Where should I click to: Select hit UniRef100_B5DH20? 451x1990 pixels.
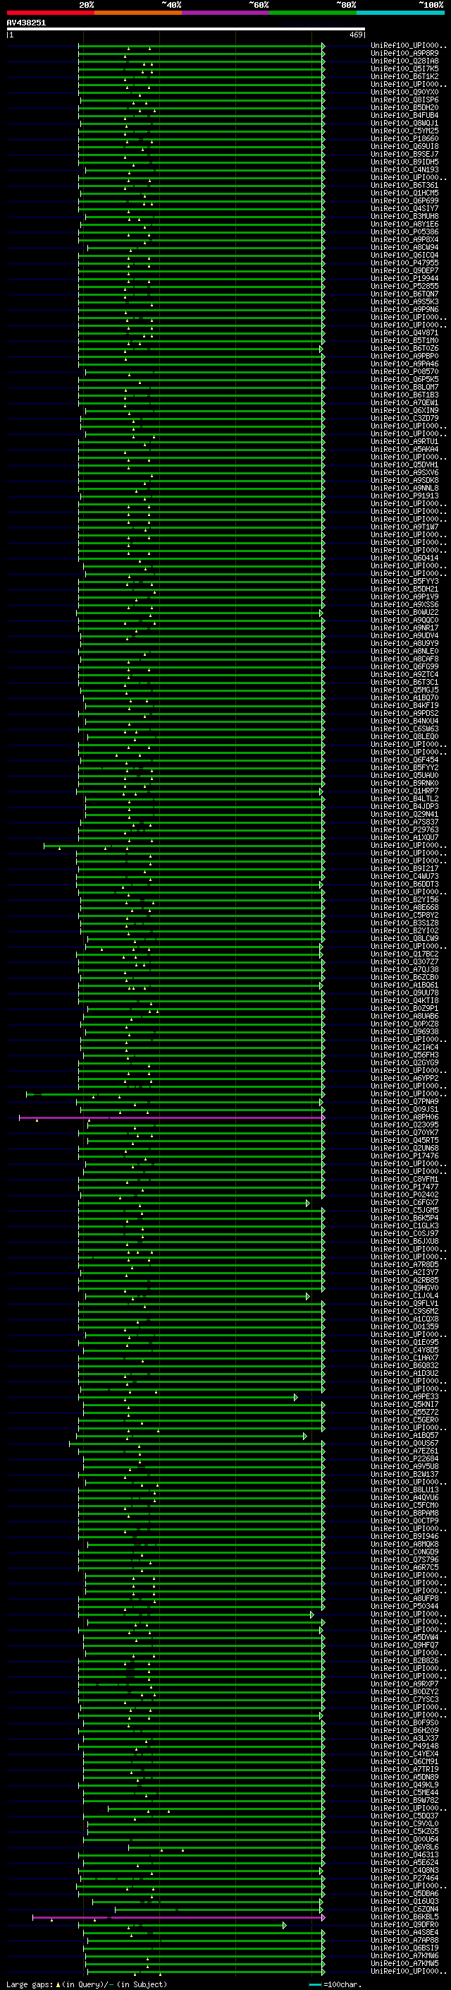(404, 107)
